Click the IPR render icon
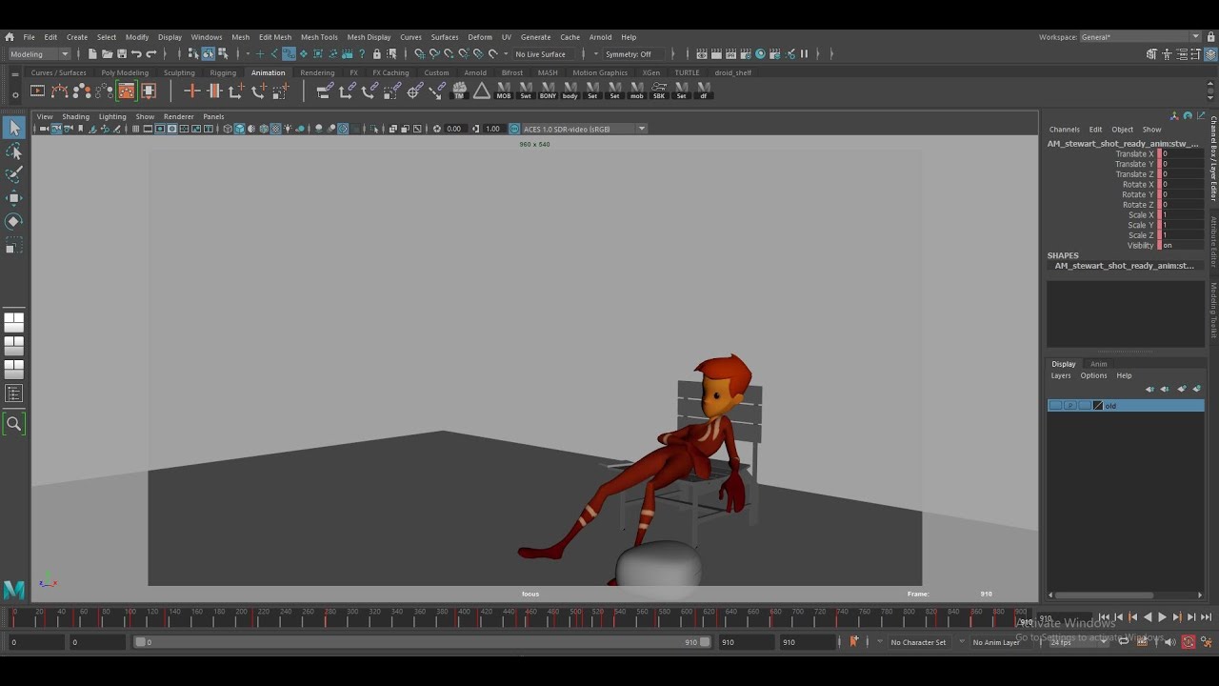Viewport: 1219px width, 686px height. (x=730, y=54)
